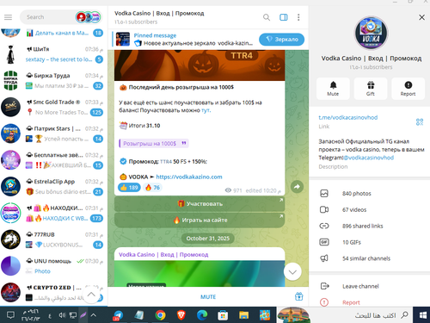Open the stories avatars beside search

pos(89,17)
